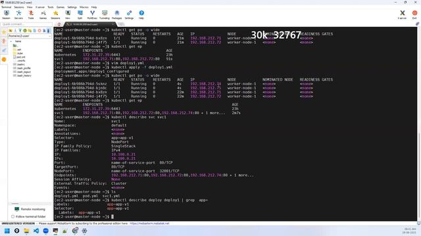The width and height of the screenshot is (421, 236).
Task: Open the Macros menu
Action: [84, 7]
